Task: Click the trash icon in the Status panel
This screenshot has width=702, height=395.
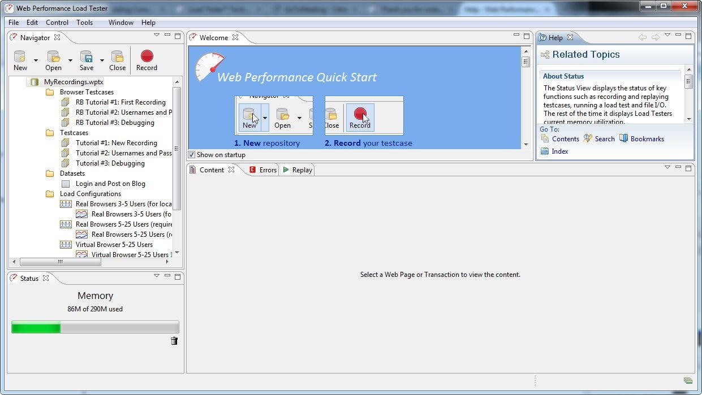Action: pyautogui.click(x=174, y=341)
